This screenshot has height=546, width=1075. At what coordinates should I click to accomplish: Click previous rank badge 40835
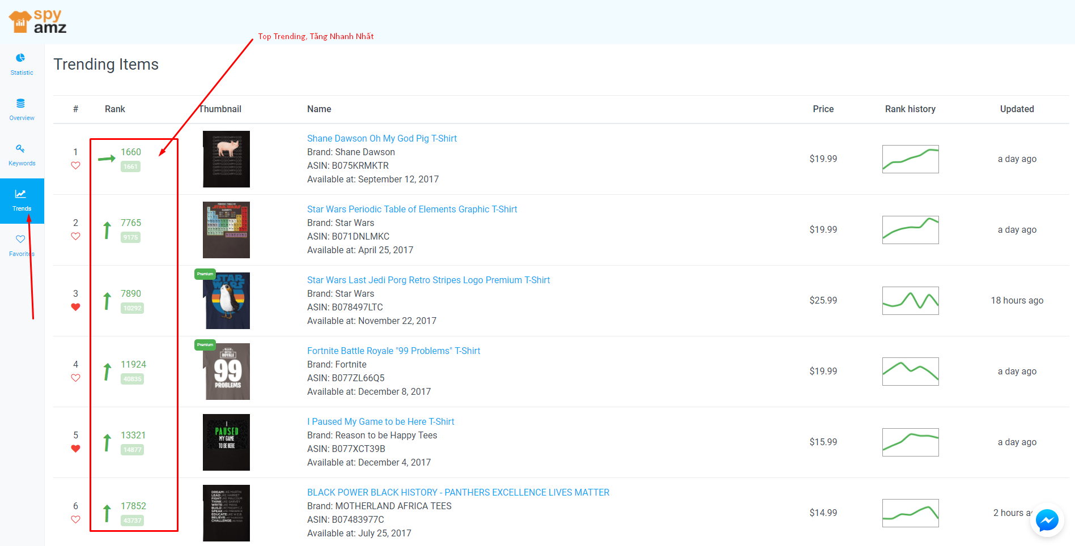(132, 379)
